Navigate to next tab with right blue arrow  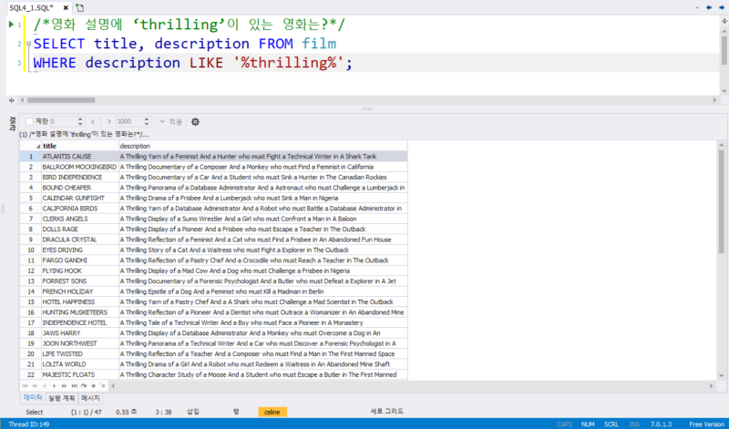tap(722, 7)
